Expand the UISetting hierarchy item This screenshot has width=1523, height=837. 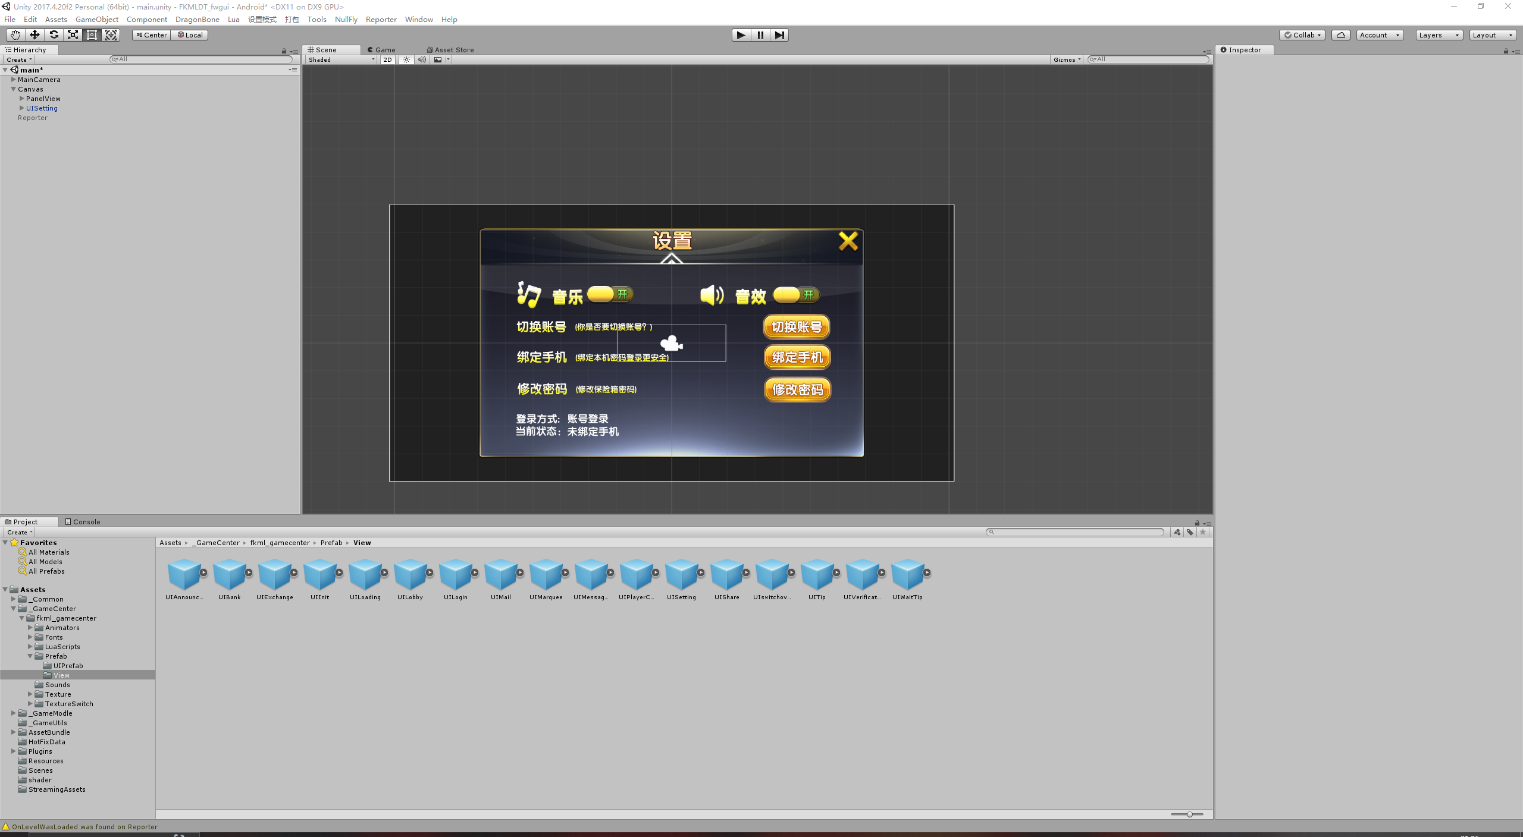[22, 108]
